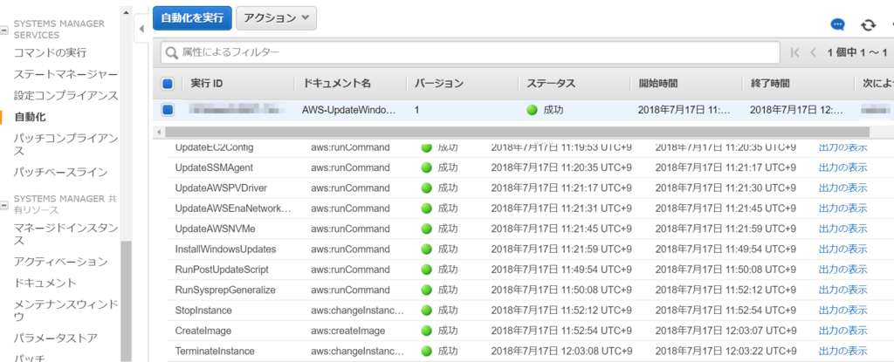Go to first page of results
The image size is (894, 362).
(794, 52)
